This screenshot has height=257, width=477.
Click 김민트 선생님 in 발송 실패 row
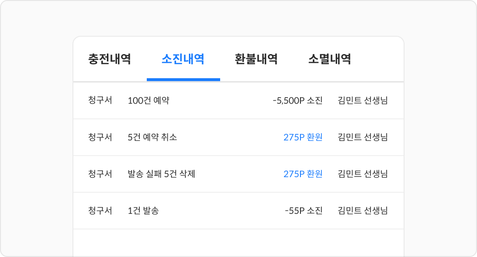coord(362,174)
